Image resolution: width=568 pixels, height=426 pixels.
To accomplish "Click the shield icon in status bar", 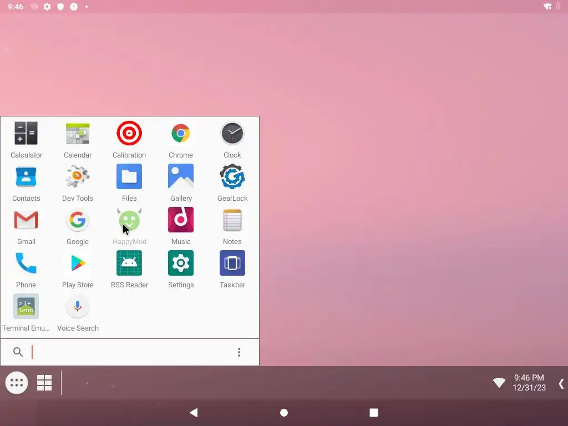I will (x=60, y=7).
